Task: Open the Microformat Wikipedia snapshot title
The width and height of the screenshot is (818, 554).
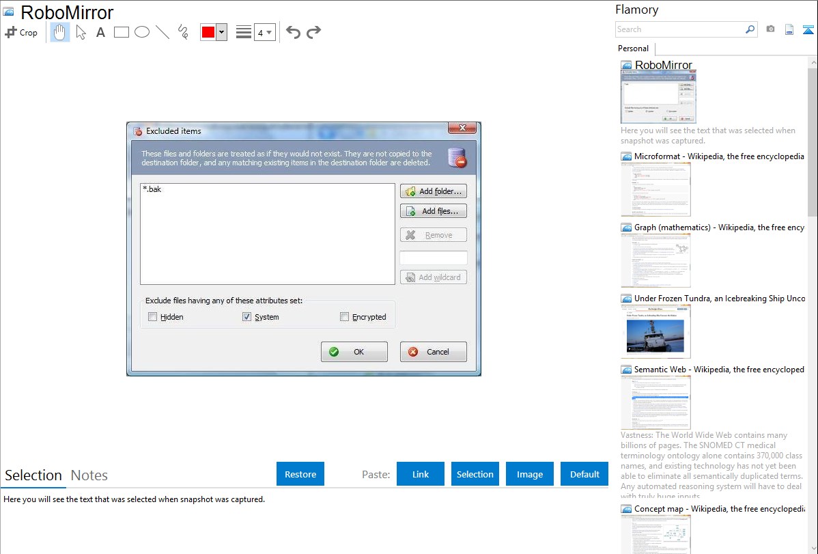Action: tap(719, 156)
